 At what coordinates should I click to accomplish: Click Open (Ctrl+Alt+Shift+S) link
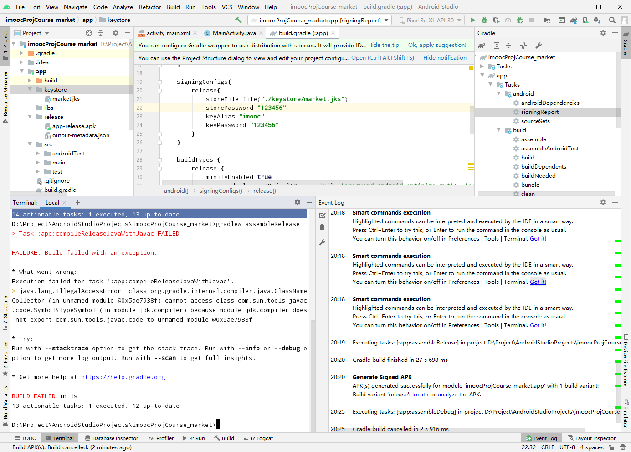(383, 58)
